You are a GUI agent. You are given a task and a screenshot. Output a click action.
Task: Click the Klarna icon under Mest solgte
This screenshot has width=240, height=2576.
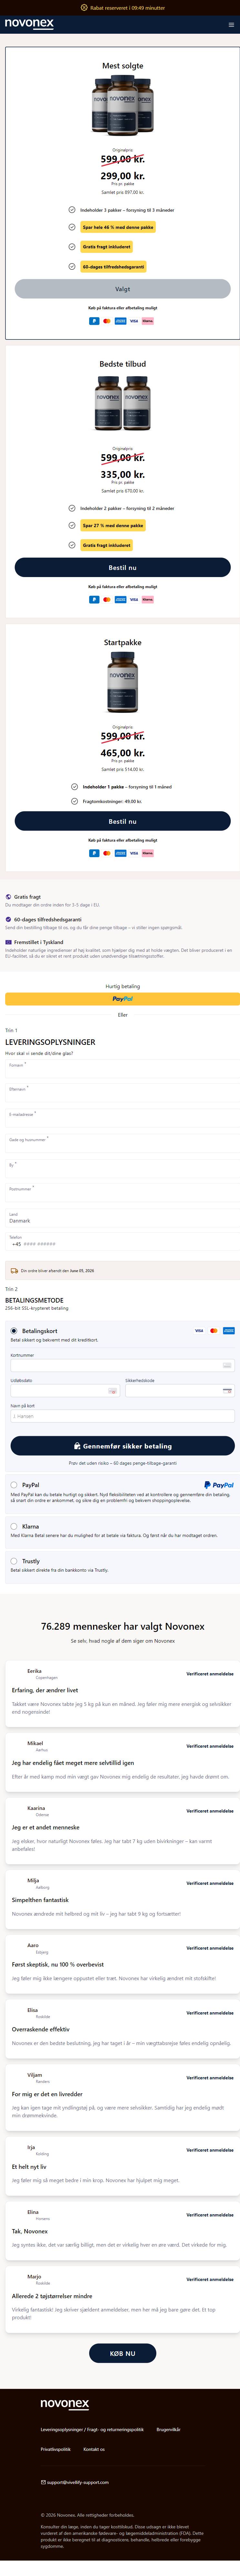click(x=147, y=321)
